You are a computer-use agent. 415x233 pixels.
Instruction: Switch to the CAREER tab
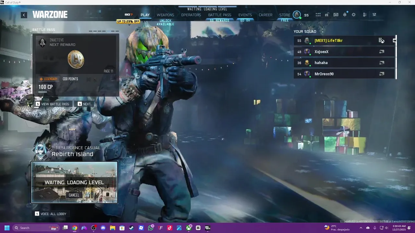pyautogui.click(x=266, y=15)
